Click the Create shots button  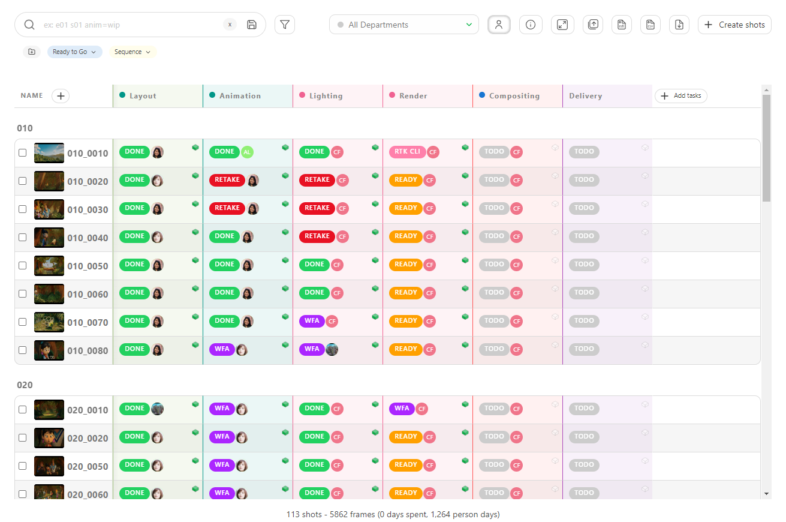point(734,25)
